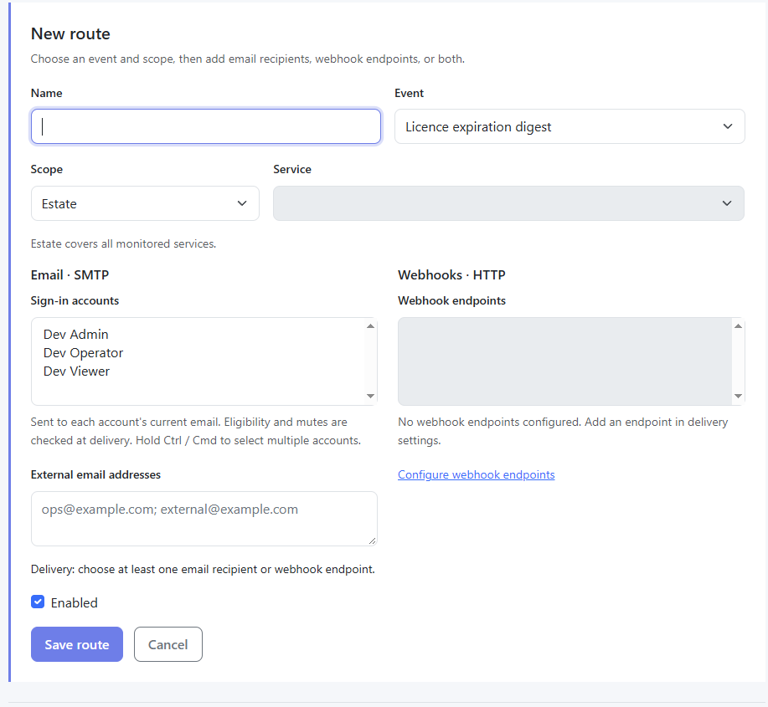The image size is (768, 707).
Task: Click the Save route button
Action: click(x=77, y=644)
